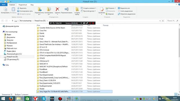Viewport: 180px width, 101px height.
Task: Click Обратить выделение button
Action: point(127,14)
